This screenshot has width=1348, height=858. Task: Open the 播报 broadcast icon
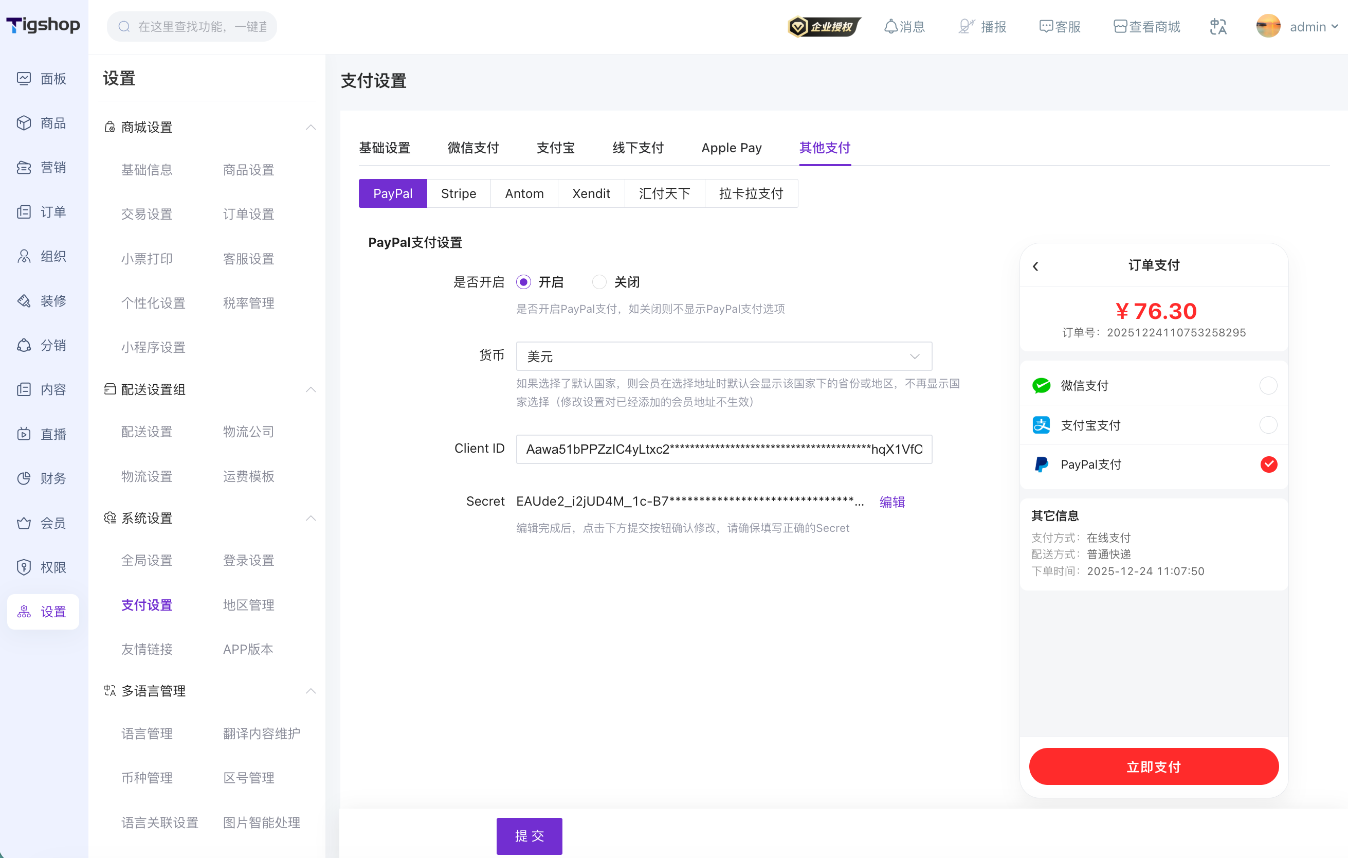pyautogui.click(x=966, y=26)
